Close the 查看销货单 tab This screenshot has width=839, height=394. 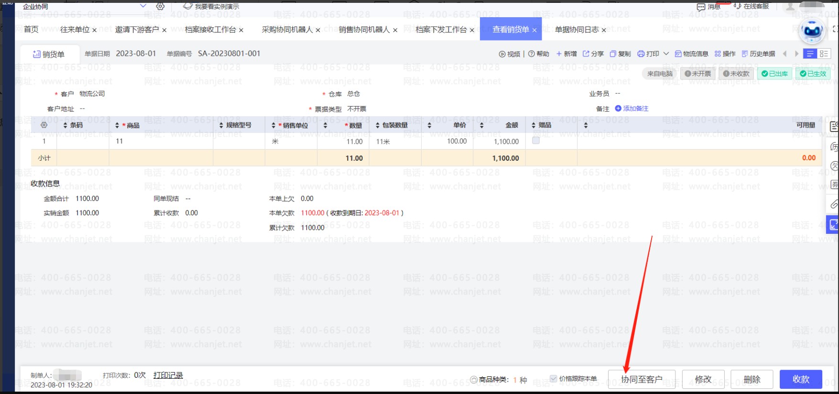point(534,30)
